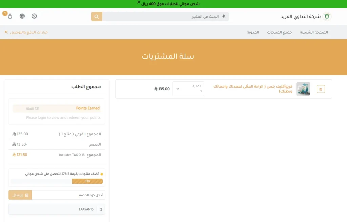Click the -13.50 discount amount
This screenshot has height=222, width=347.
[19, 144]
